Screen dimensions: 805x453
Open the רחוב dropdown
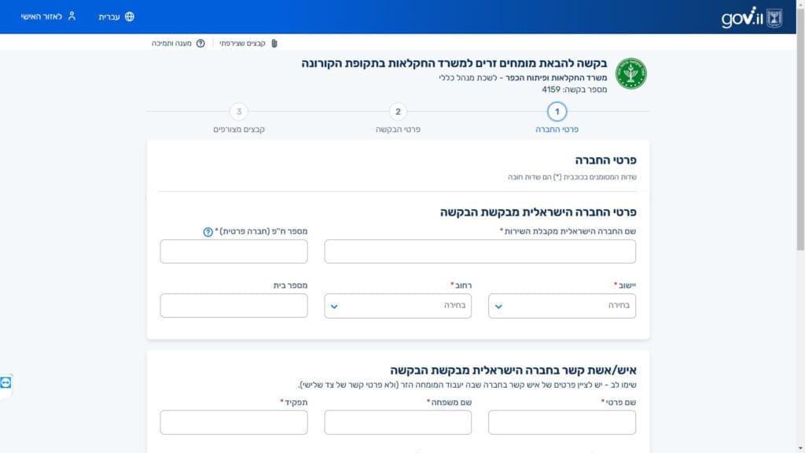tap(398, 306)
